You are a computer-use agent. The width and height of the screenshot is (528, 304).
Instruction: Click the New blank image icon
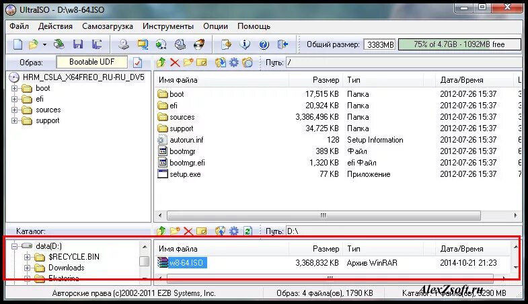[x=17, y=44]
